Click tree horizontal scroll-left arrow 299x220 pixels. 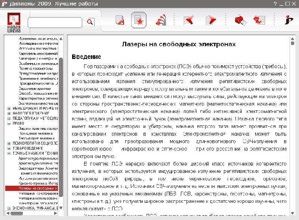pyautogui.click(x=8, y=213)
